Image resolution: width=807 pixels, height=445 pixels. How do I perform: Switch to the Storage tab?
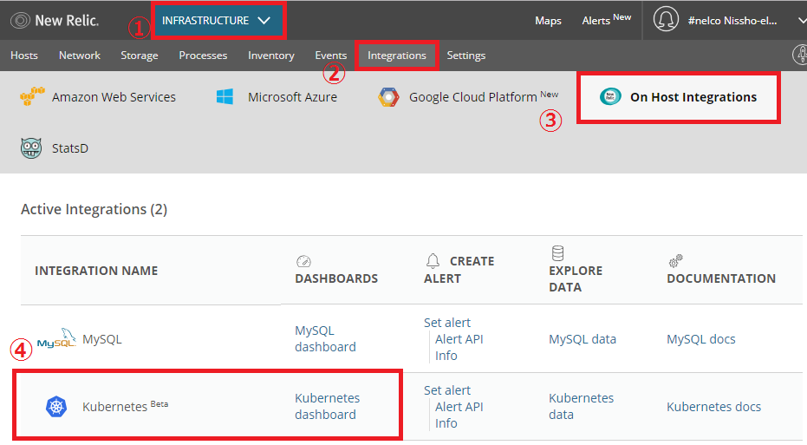(139, 56)
